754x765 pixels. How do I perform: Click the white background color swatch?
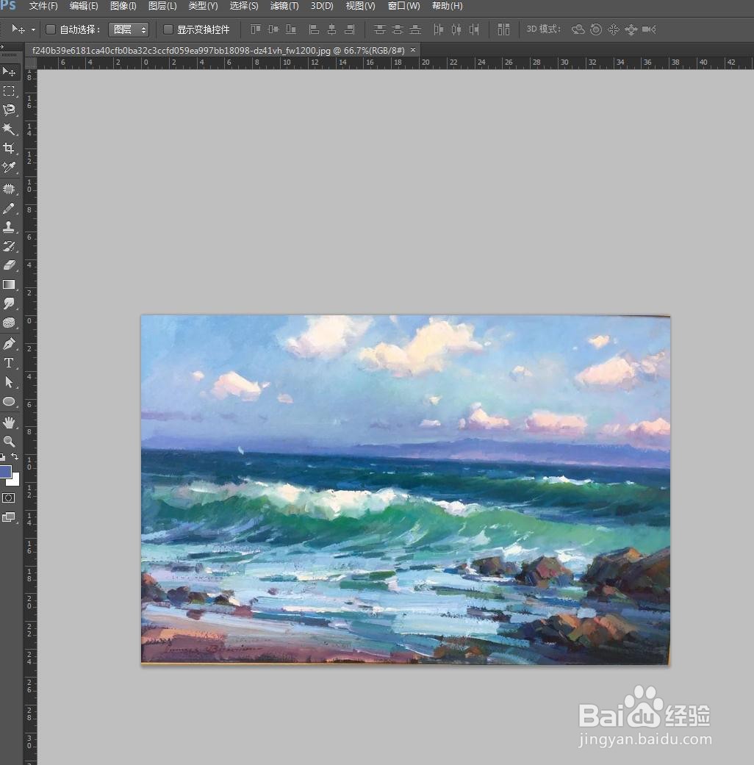pos(15,481)
